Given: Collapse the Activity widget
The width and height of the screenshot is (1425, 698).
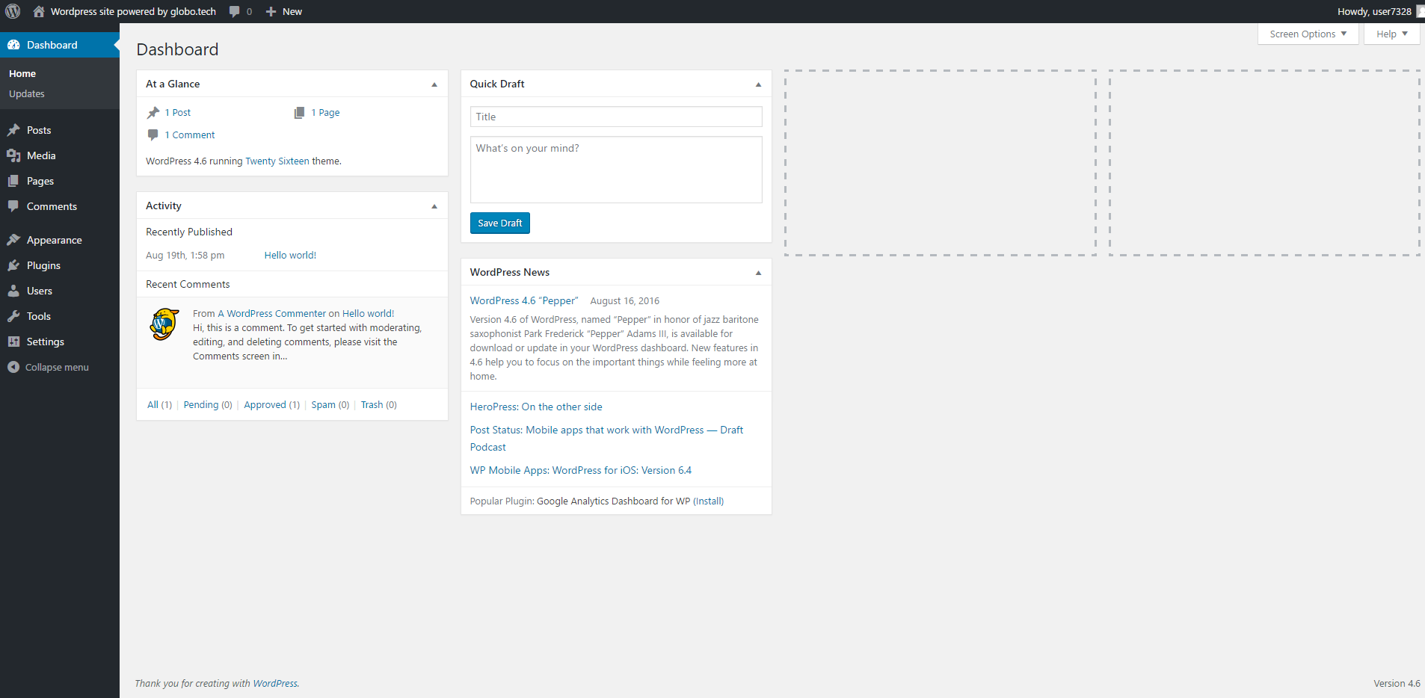Looking at the screenshot, I should point(434,206).
